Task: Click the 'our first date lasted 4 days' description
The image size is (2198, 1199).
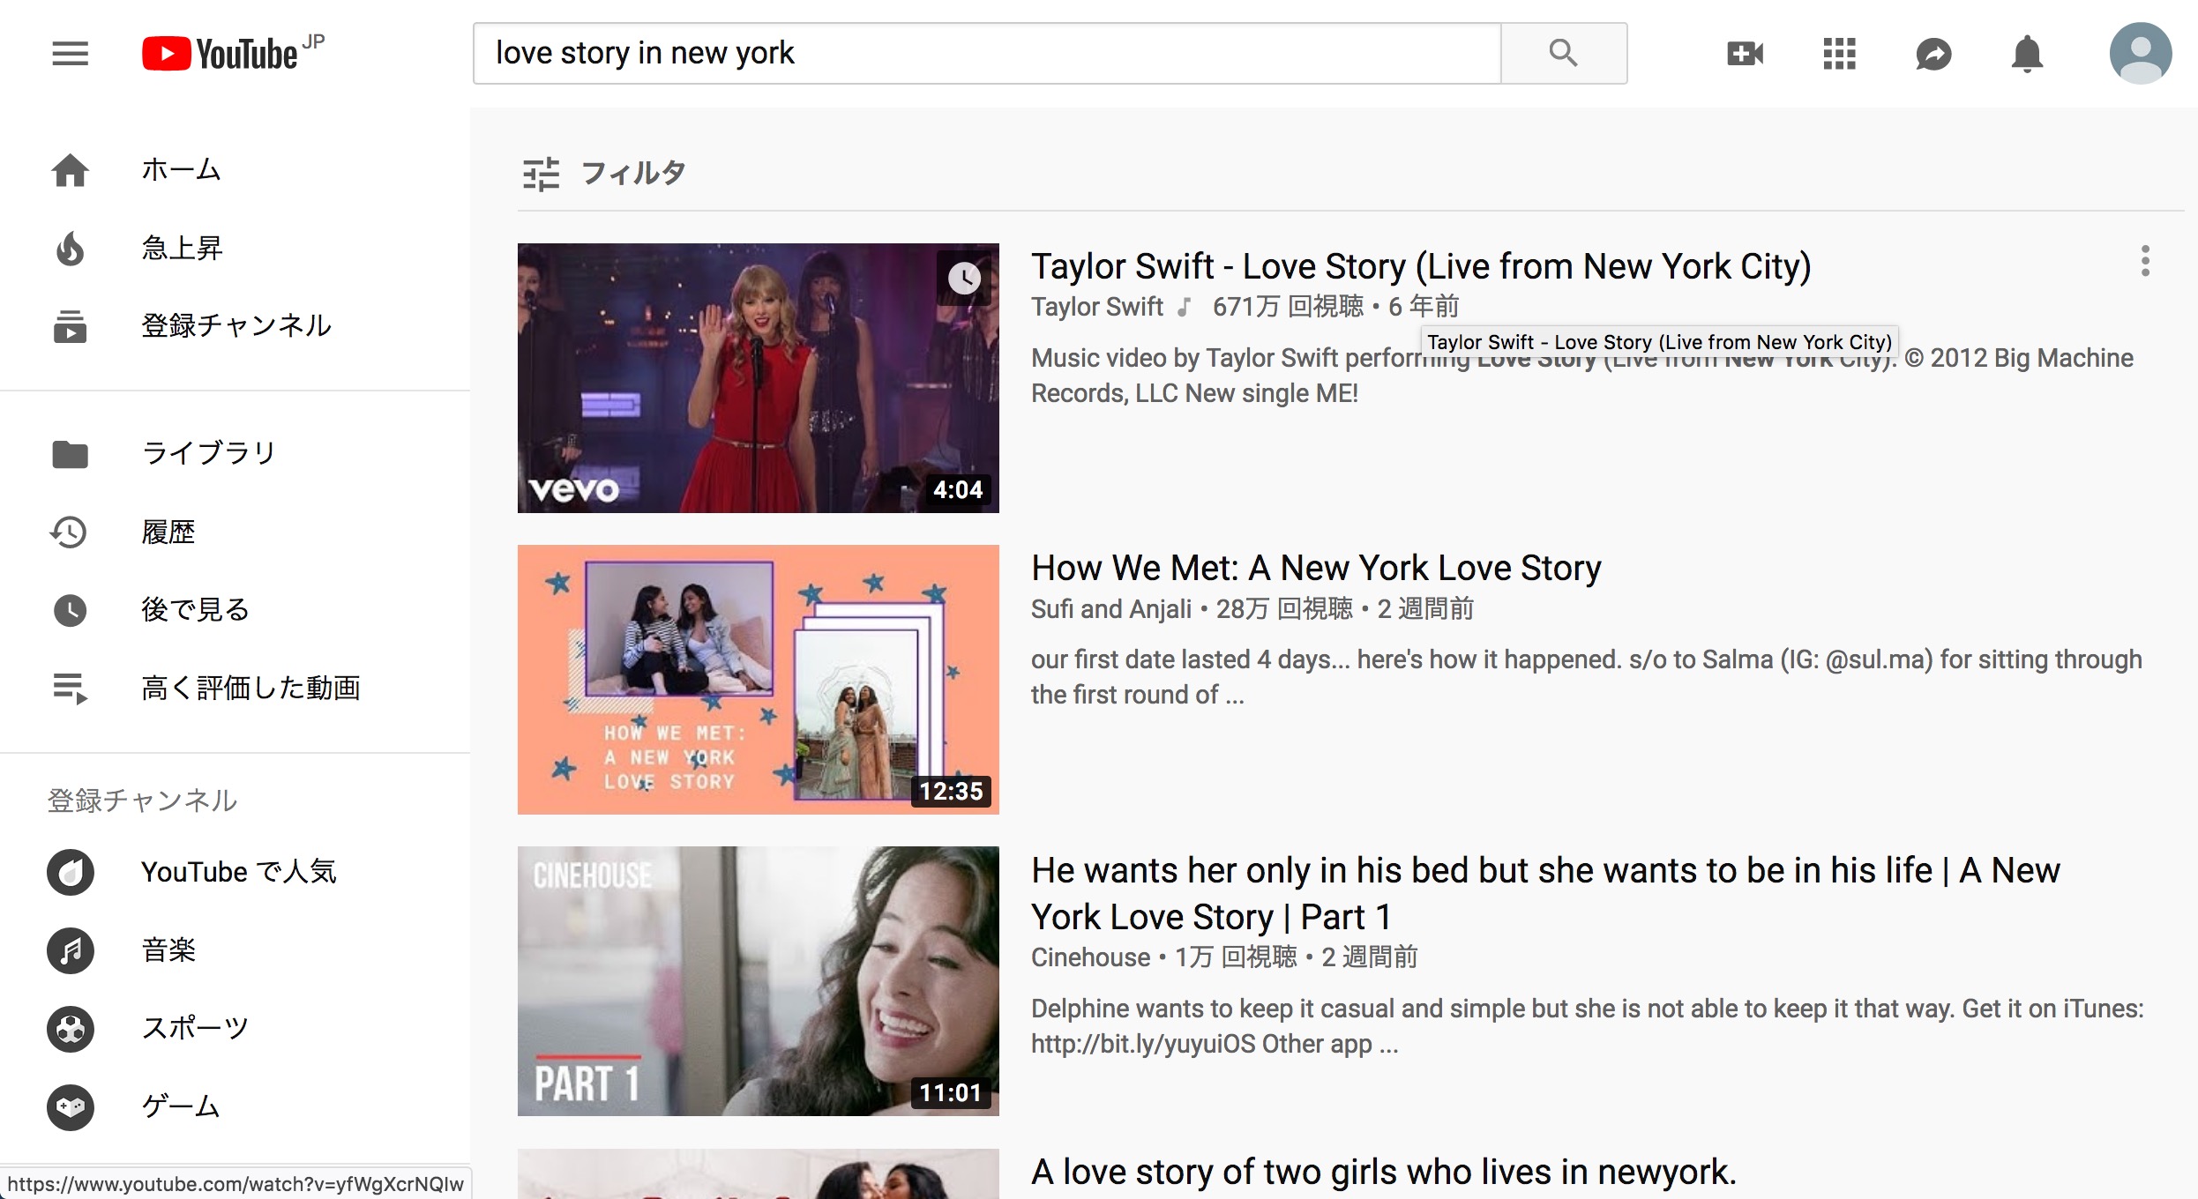Action: (x=1587, y=678)
